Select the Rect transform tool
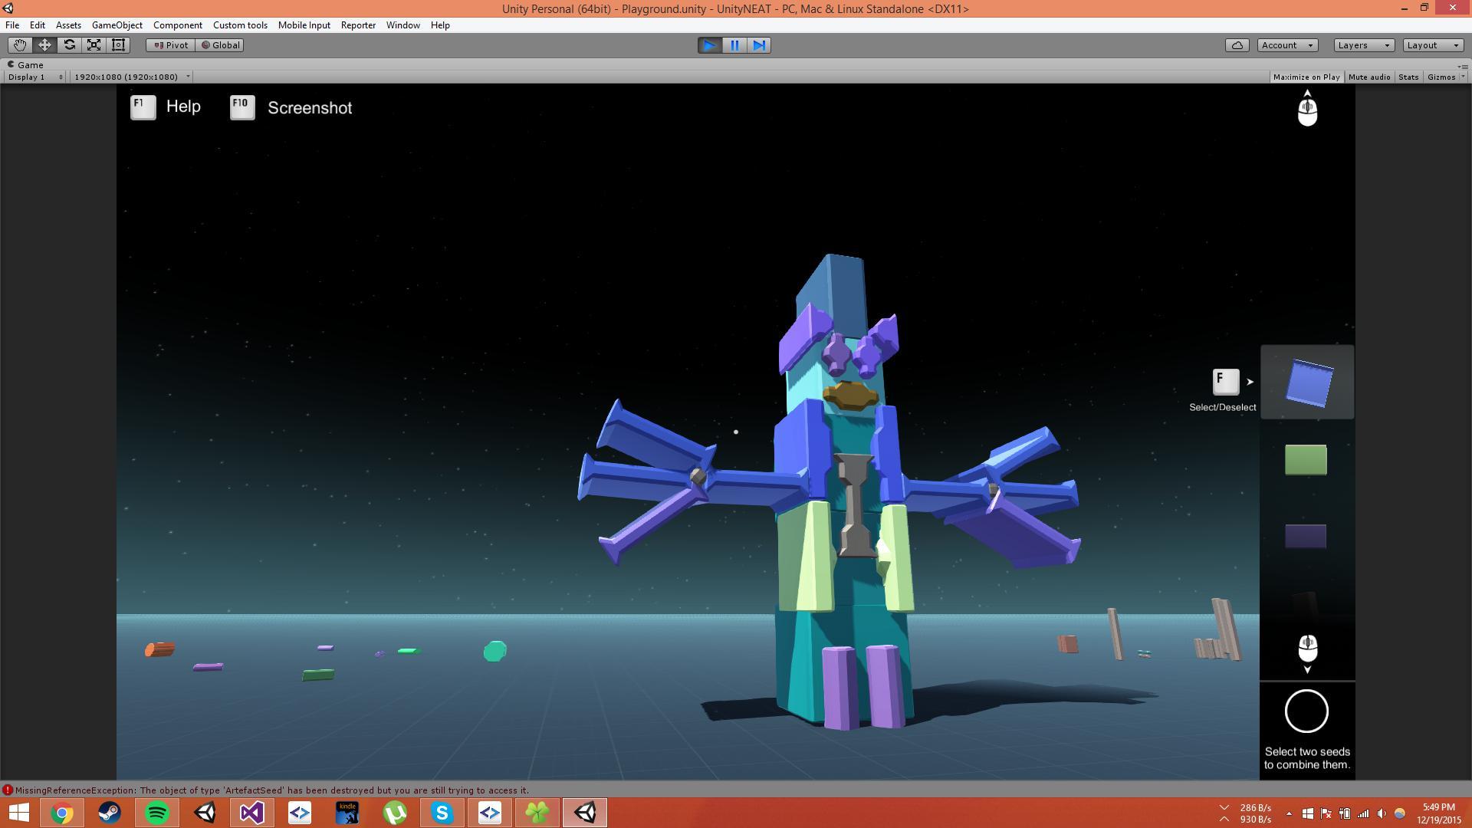Screen dimensions: 1472x828 [x=118, y=45]
